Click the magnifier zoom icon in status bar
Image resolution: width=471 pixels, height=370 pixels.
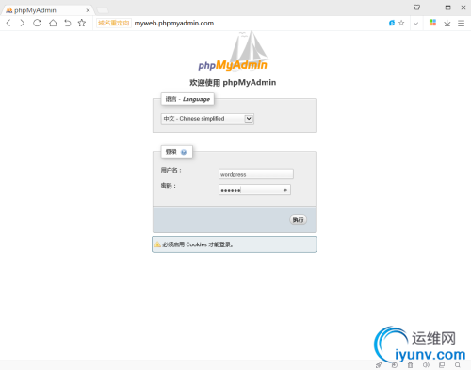click(458, 365)
